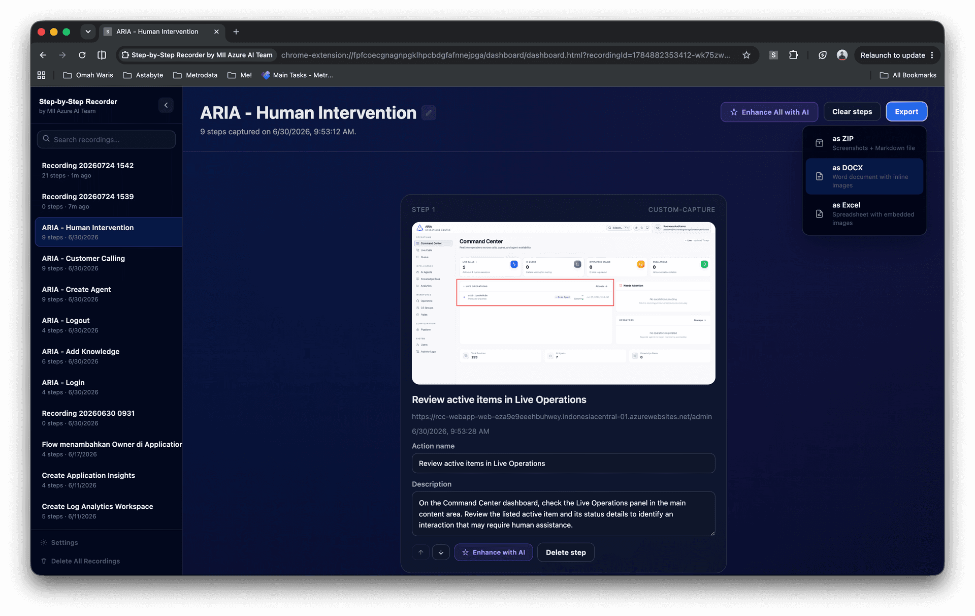Export recording as ZIP
This screenshot has height=616, width=975.
864,143
